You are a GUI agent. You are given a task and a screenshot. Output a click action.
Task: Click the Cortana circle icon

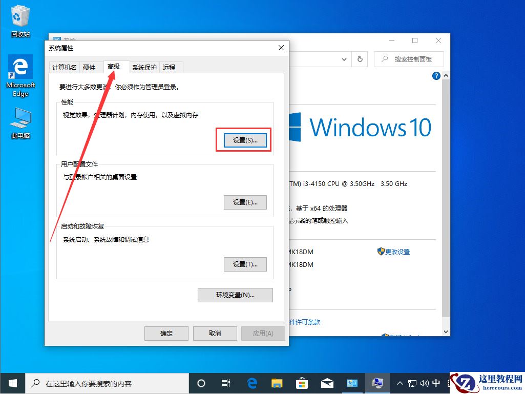(201, 383)
